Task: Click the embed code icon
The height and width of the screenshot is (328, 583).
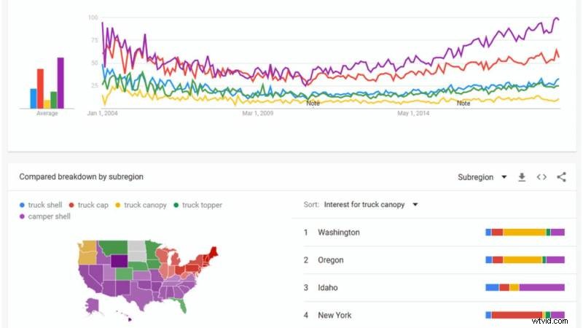Action: pos(541,177)
